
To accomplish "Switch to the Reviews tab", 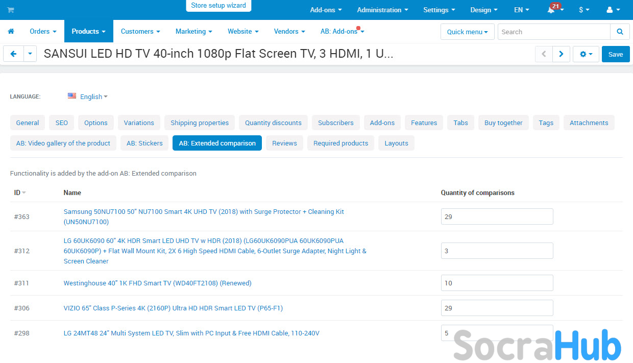I will (285, 143).
